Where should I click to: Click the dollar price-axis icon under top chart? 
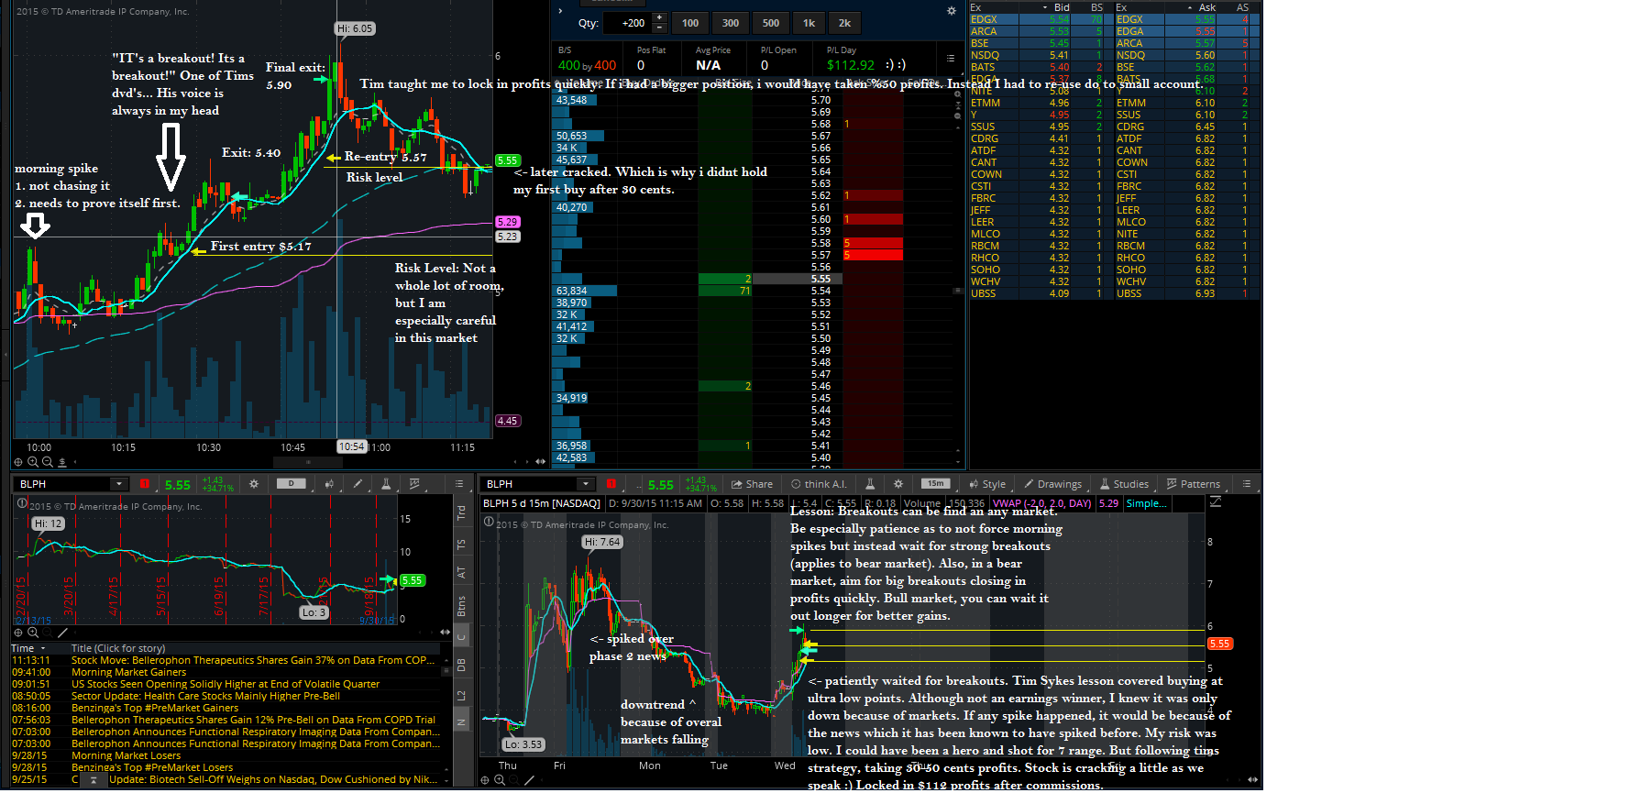(x=62, y=462)
